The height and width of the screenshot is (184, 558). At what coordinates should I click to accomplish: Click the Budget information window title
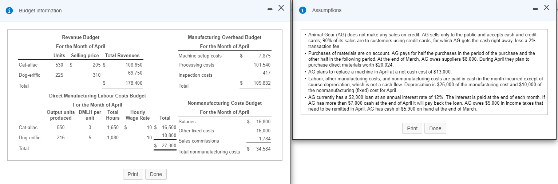[x=40, y=11]
